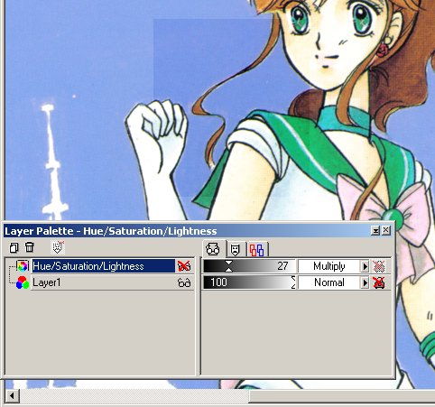Viewport: 435px width, 407px height.
Task: Click Layer1 opacity slider showing 100
Action: 249,282
